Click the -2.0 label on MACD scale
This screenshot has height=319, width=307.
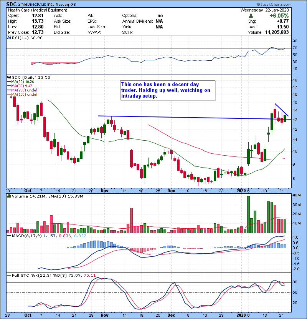[296, 269]
